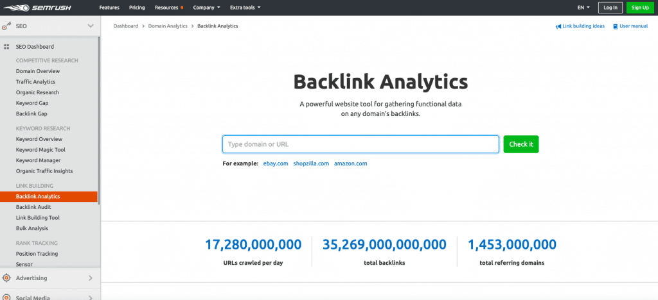Click the LINK BUILDING section heading
Image resolution: width=658 pixels, height=300 pixels.
point(35,186)
